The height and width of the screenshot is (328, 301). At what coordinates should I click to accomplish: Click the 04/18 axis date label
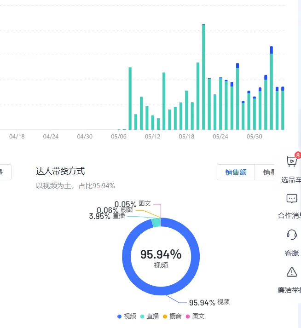point(17,137)
